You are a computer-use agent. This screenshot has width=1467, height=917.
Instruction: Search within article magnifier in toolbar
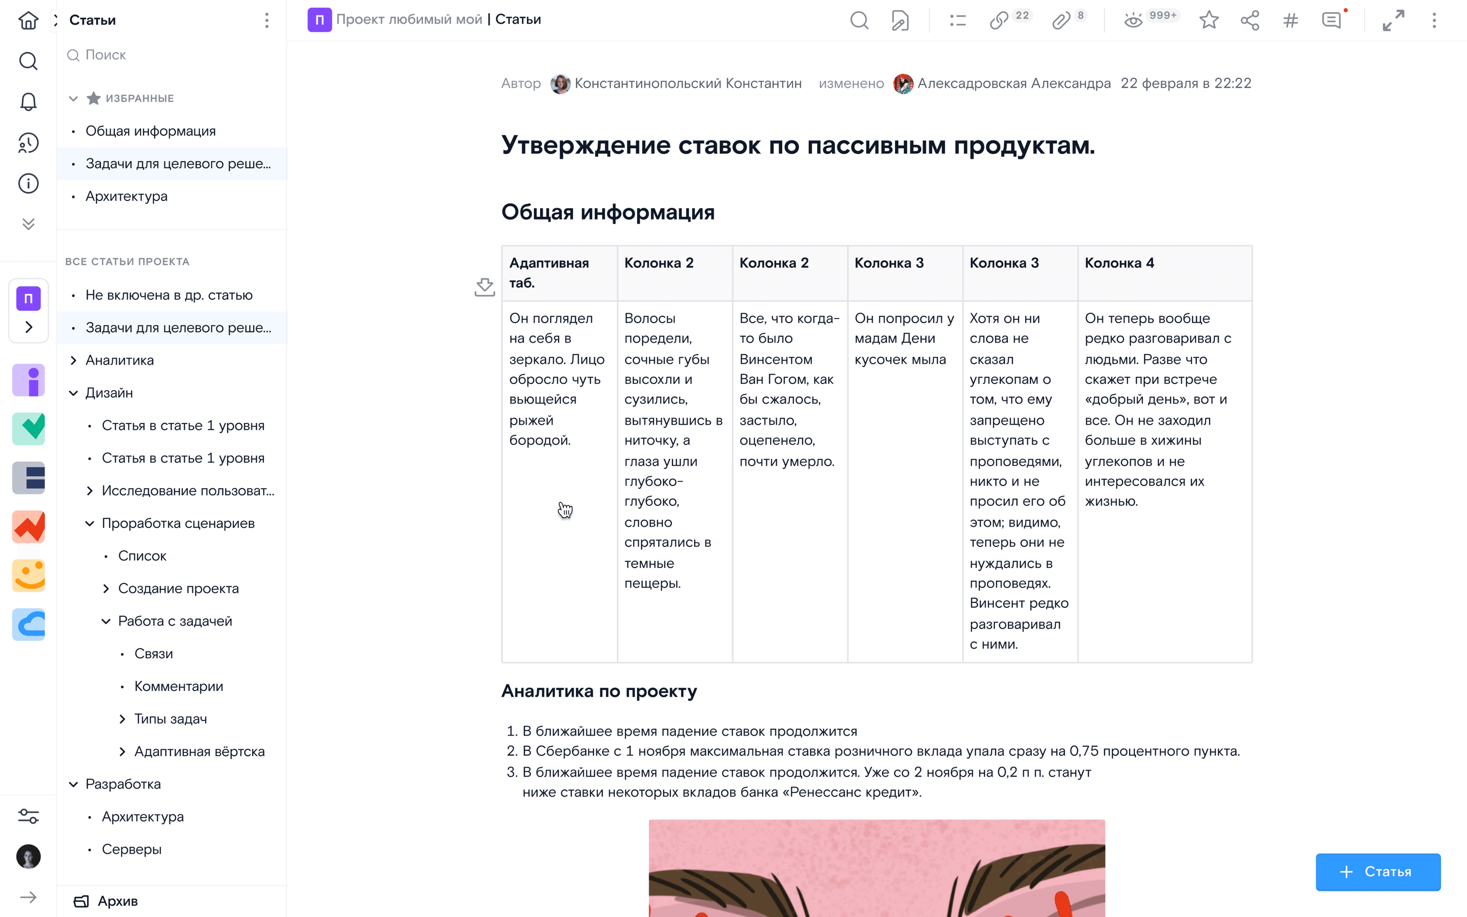click(860, 20)
